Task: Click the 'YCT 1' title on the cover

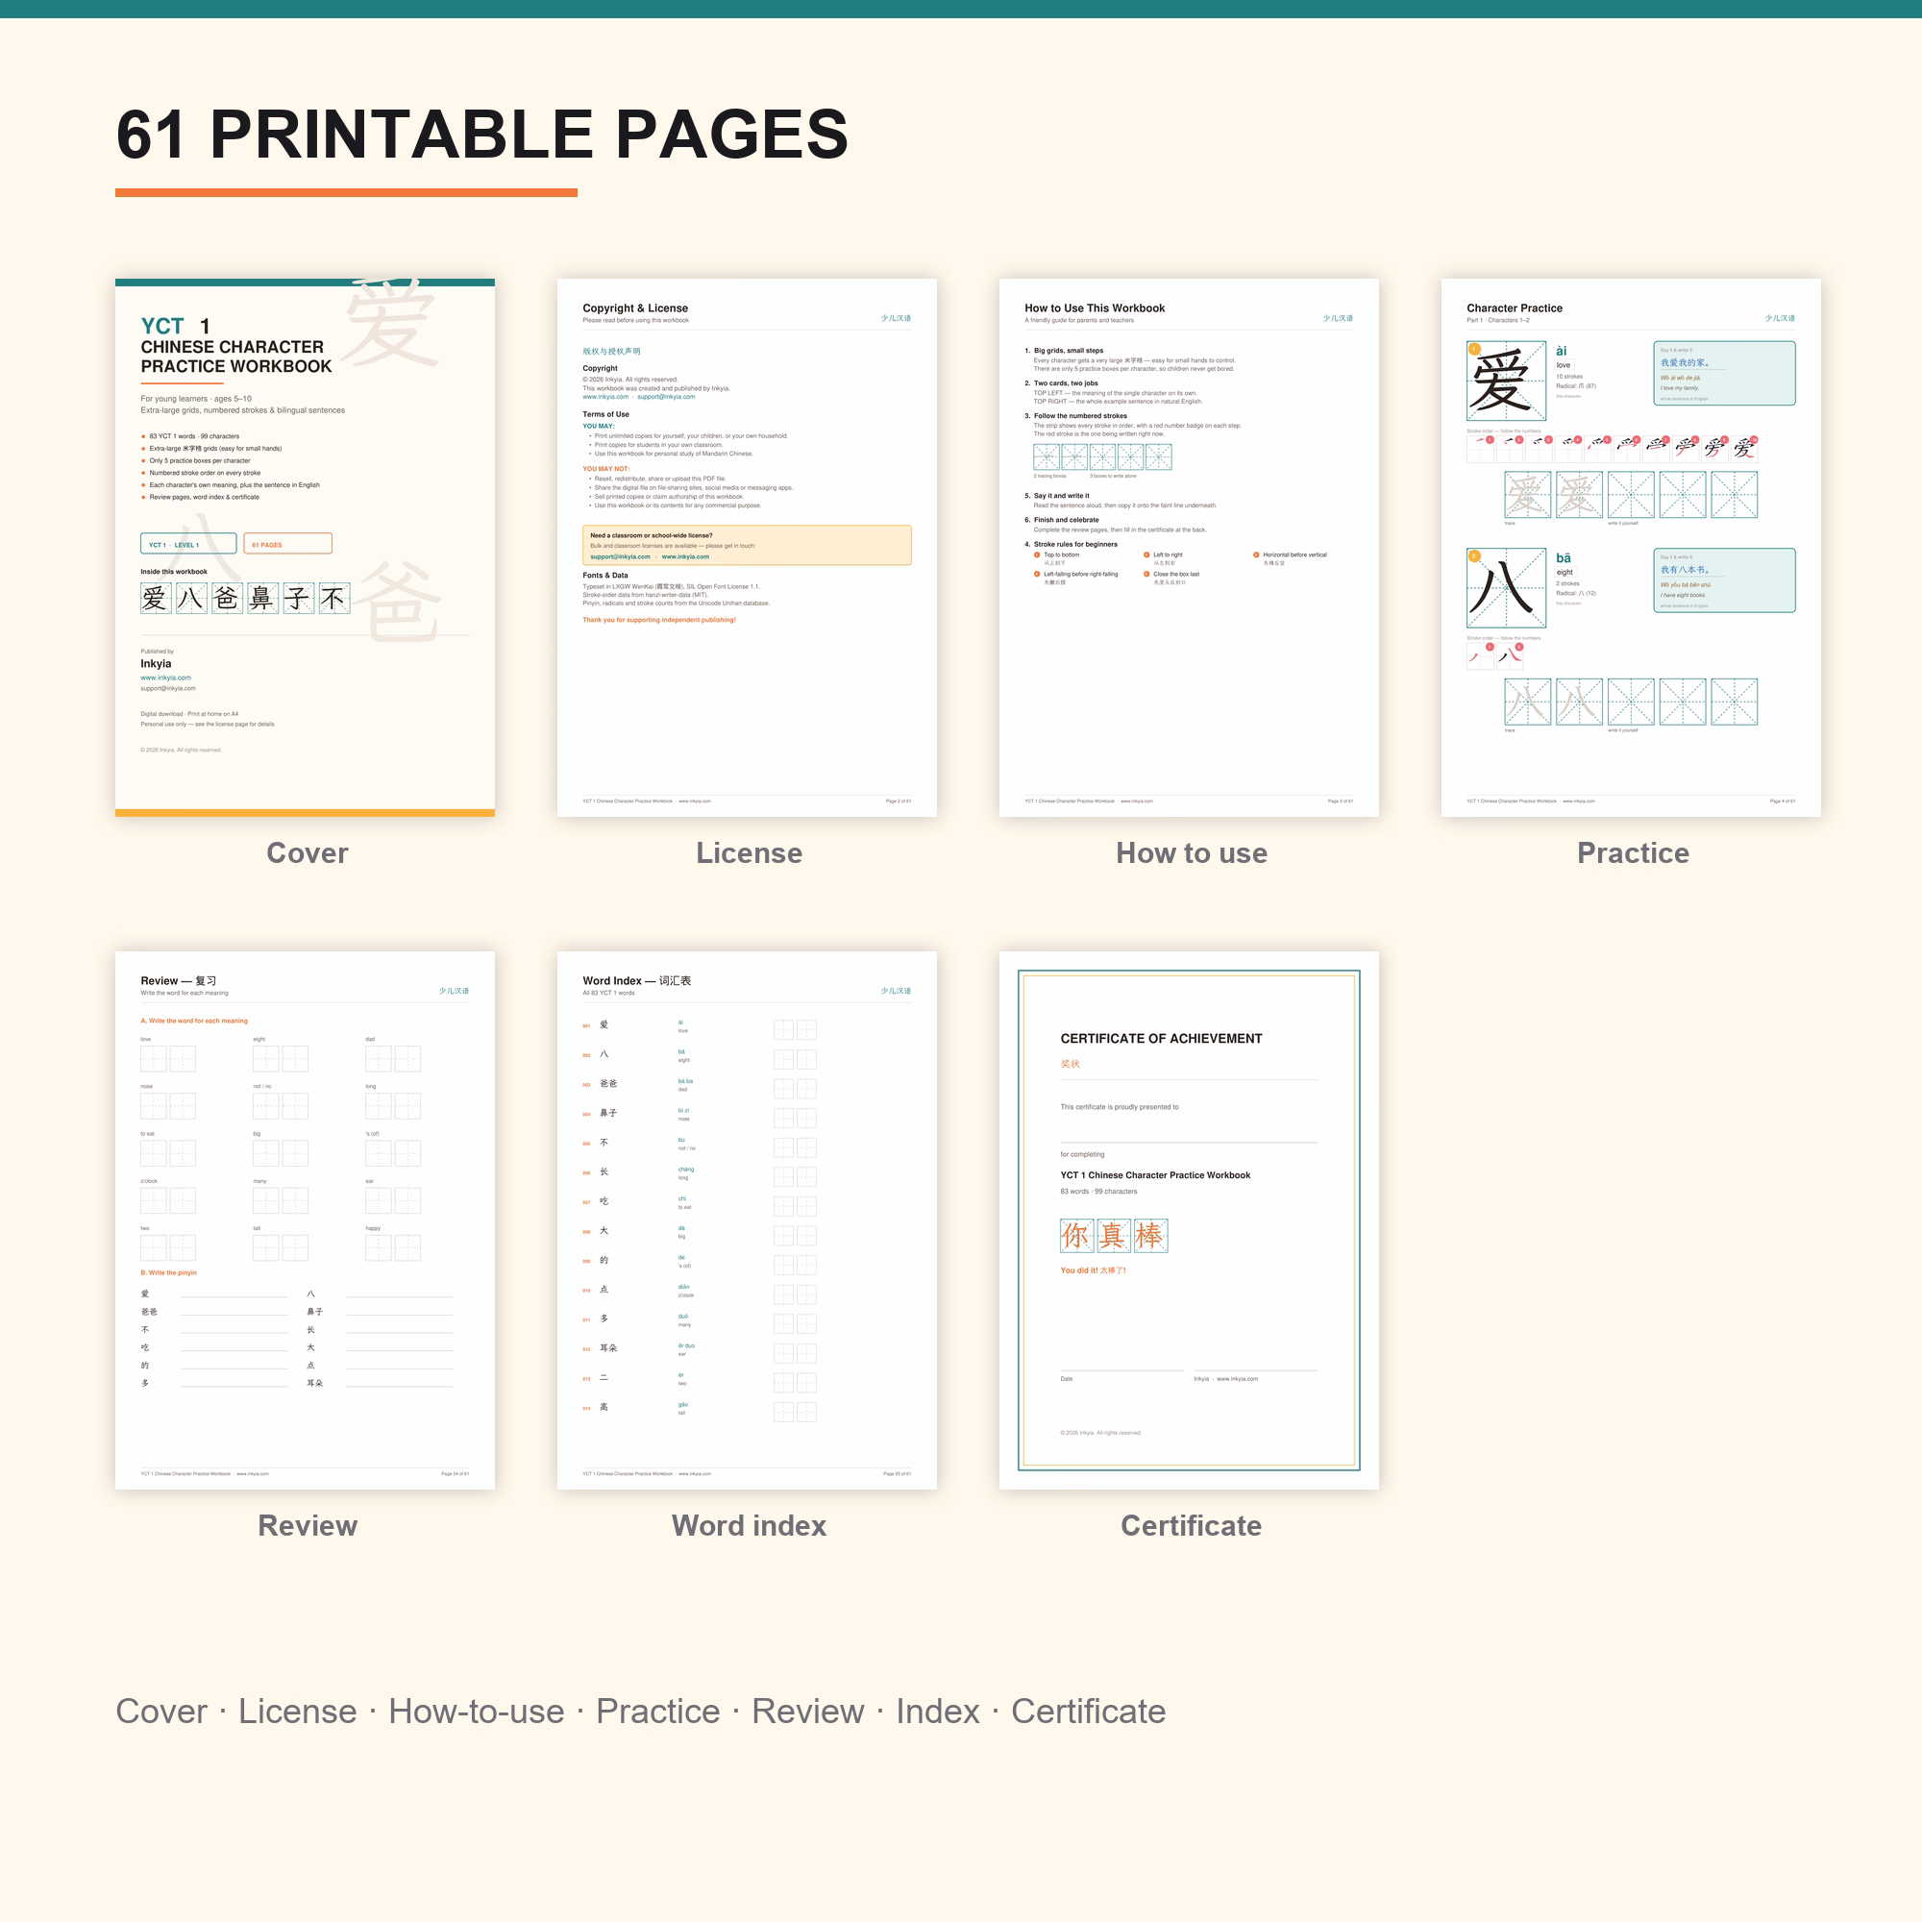Action: (x=175, y=327)
